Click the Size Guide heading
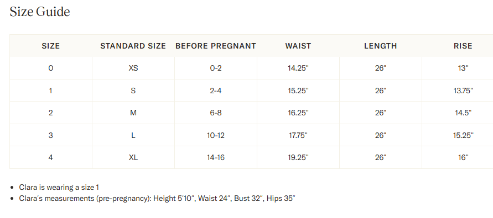493x218 pixels. (40, 12)
